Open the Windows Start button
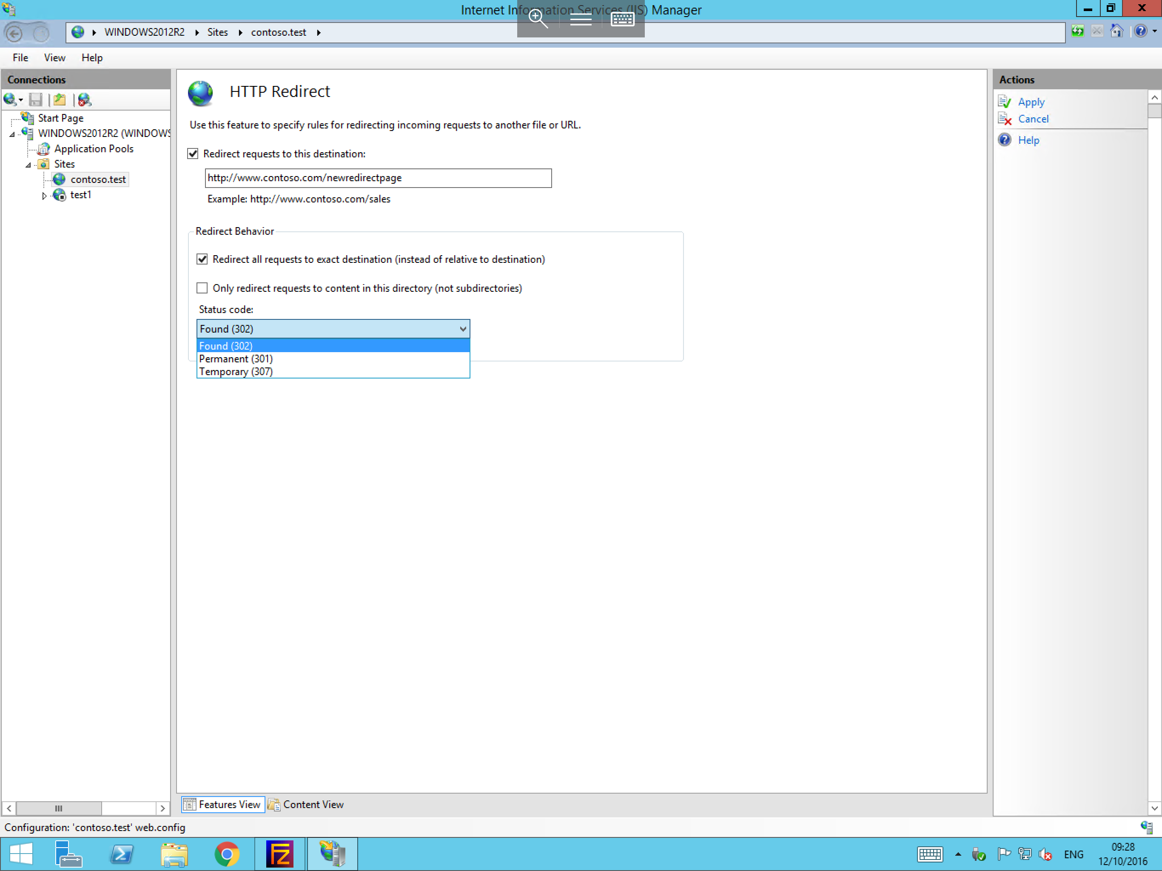This screenshot has width=1162, height=871. pos(21,853)
